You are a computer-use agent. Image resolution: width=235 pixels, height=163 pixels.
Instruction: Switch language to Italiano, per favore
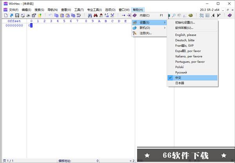(x=192, y=56)
